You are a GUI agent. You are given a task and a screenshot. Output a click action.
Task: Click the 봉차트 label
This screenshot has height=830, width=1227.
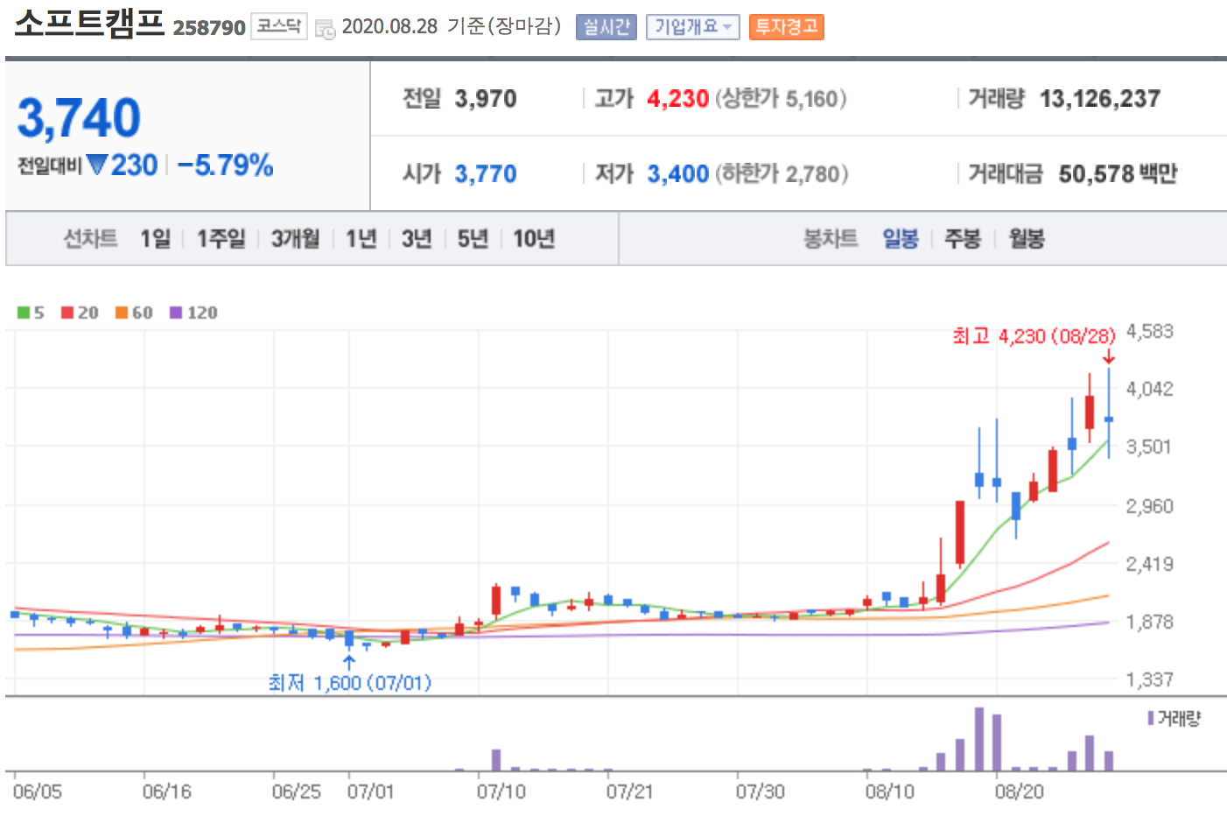[831, 238]
